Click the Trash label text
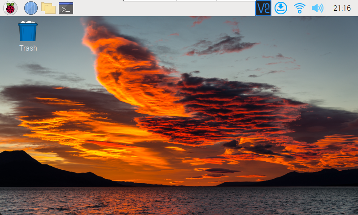The height and width of the screenshot is (215, 358). [x=28, y=48]
